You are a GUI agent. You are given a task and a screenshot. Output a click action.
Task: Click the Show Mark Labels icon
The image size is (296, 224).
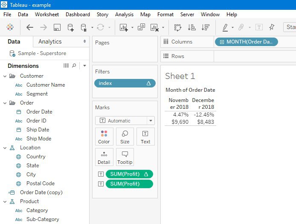click(259, 27)
